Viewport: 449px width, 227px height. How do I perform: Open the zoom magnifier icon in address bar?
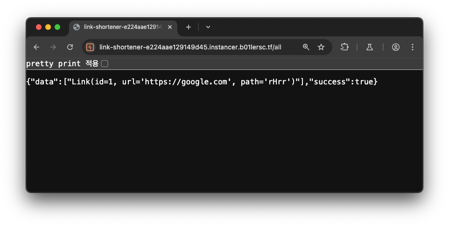click(x=306, y=47)
